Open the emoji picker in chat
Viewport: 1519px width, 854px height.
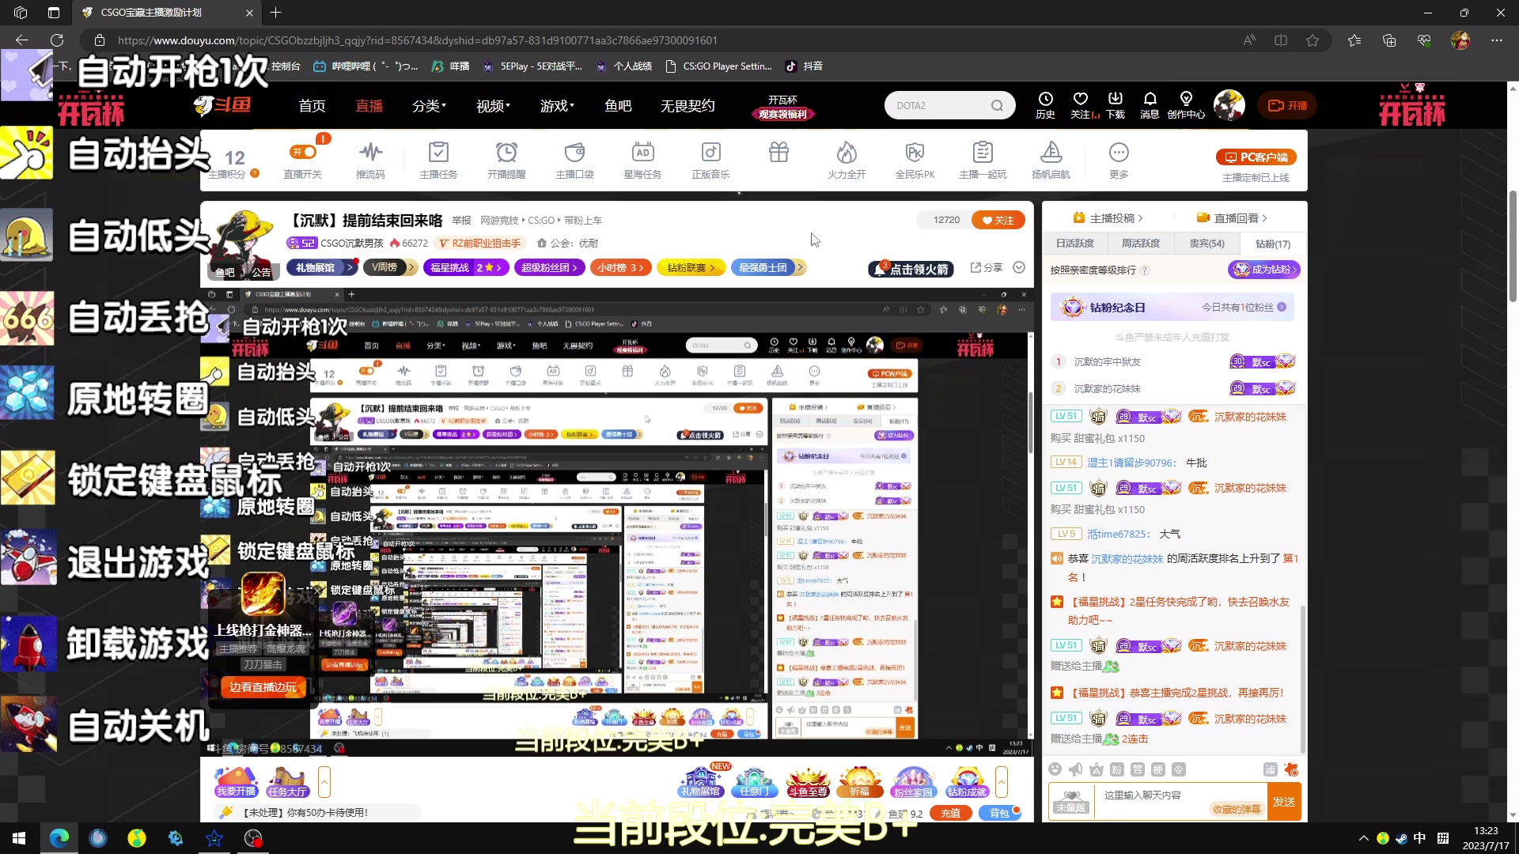[x=1055, y=769]
